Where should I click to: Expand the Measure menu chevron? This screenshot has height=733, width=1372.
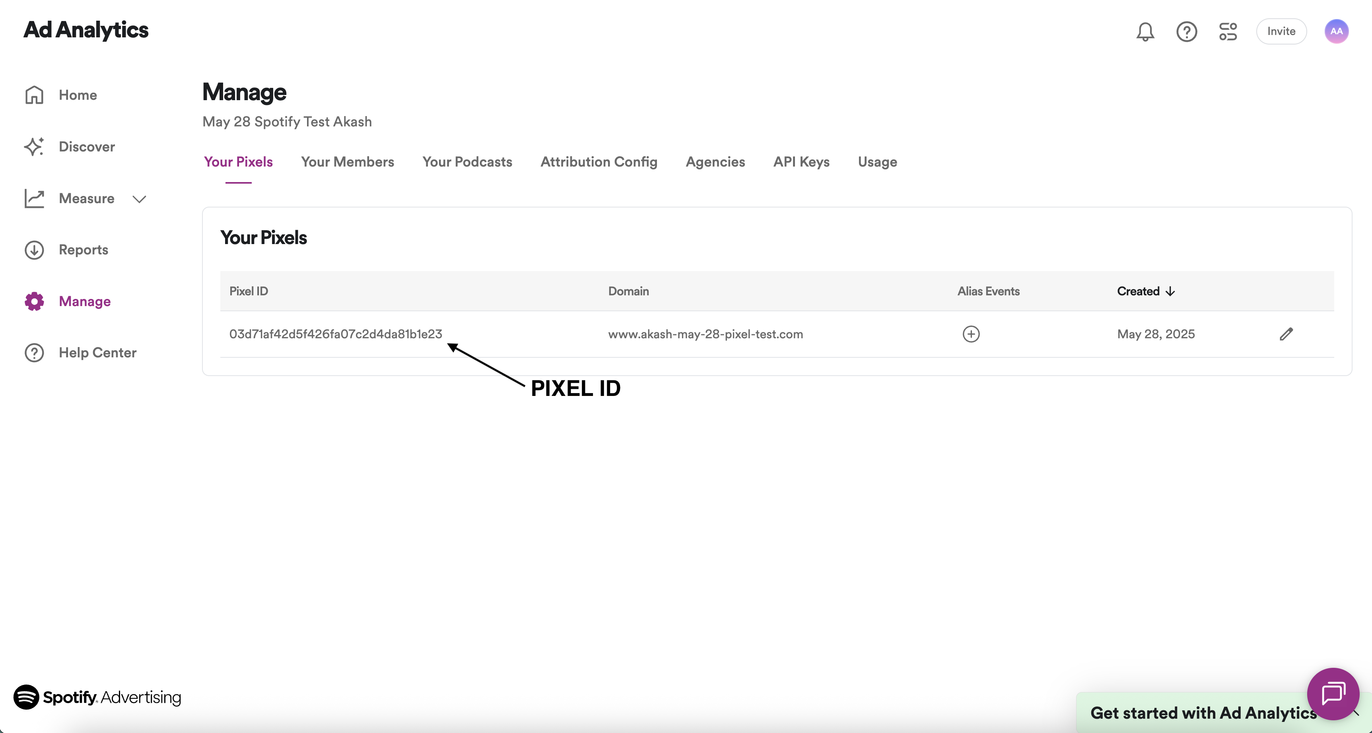(x=140, y=199)
